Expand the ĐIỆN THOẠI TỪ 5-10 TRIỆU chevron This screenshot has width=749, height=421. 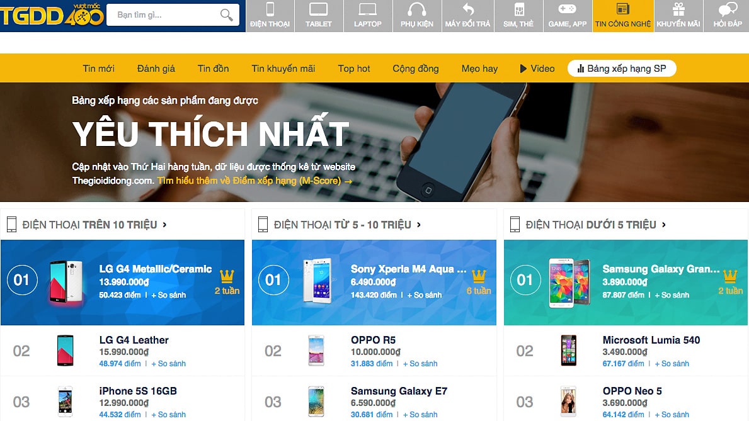[418, 225]
